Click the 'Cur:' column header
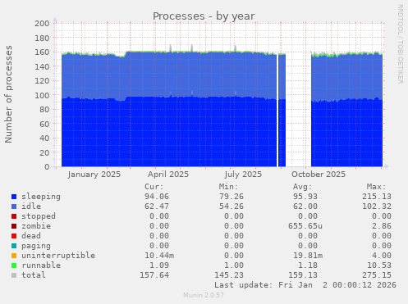 point(154,187)
